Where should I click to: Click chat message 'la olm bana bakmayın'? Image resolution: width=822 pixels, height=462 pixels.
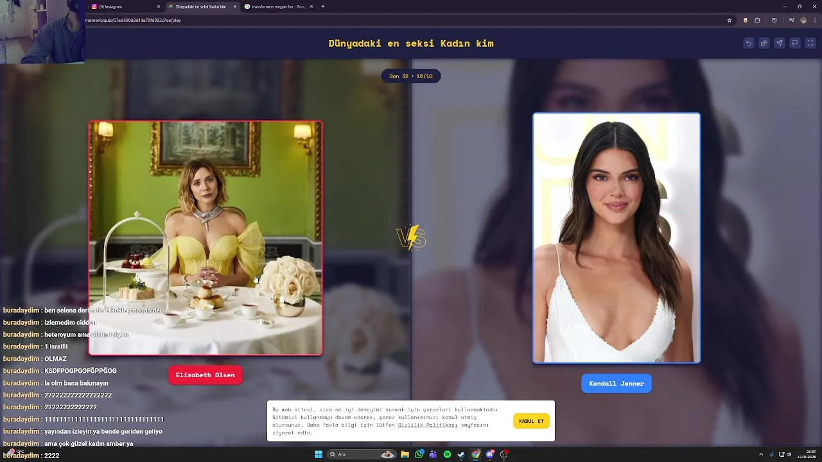click(56, 383)
